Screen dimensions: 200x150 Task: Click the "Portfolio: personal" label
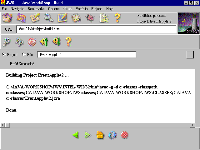tap(151, 16)
